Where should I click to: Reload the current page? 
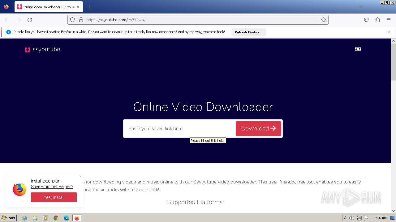(x=30, y=20)
